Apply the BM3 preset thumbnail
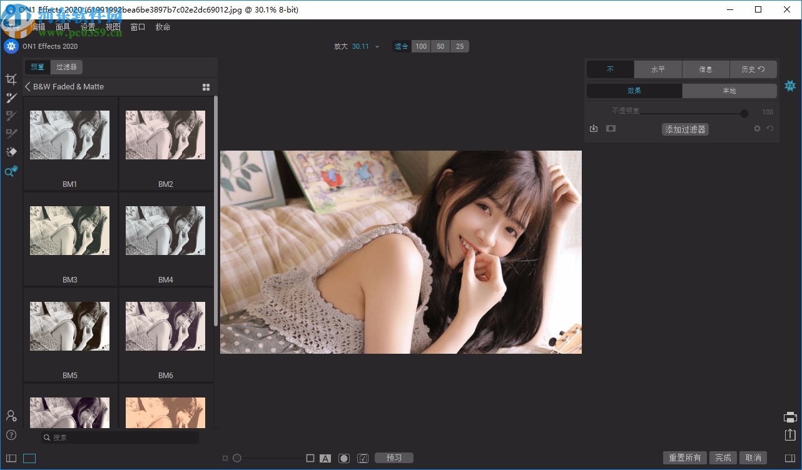802x470 pixels. [x=70, y=231]
